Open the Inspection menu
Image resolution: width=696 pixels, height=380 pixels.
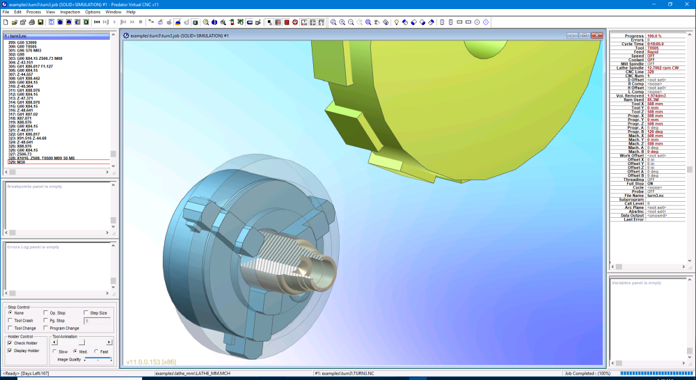(x=70, y=12)
